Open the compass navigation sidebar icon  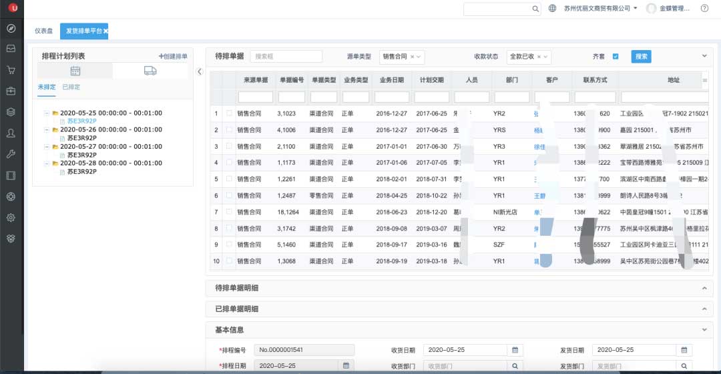(x=11, y=29)
